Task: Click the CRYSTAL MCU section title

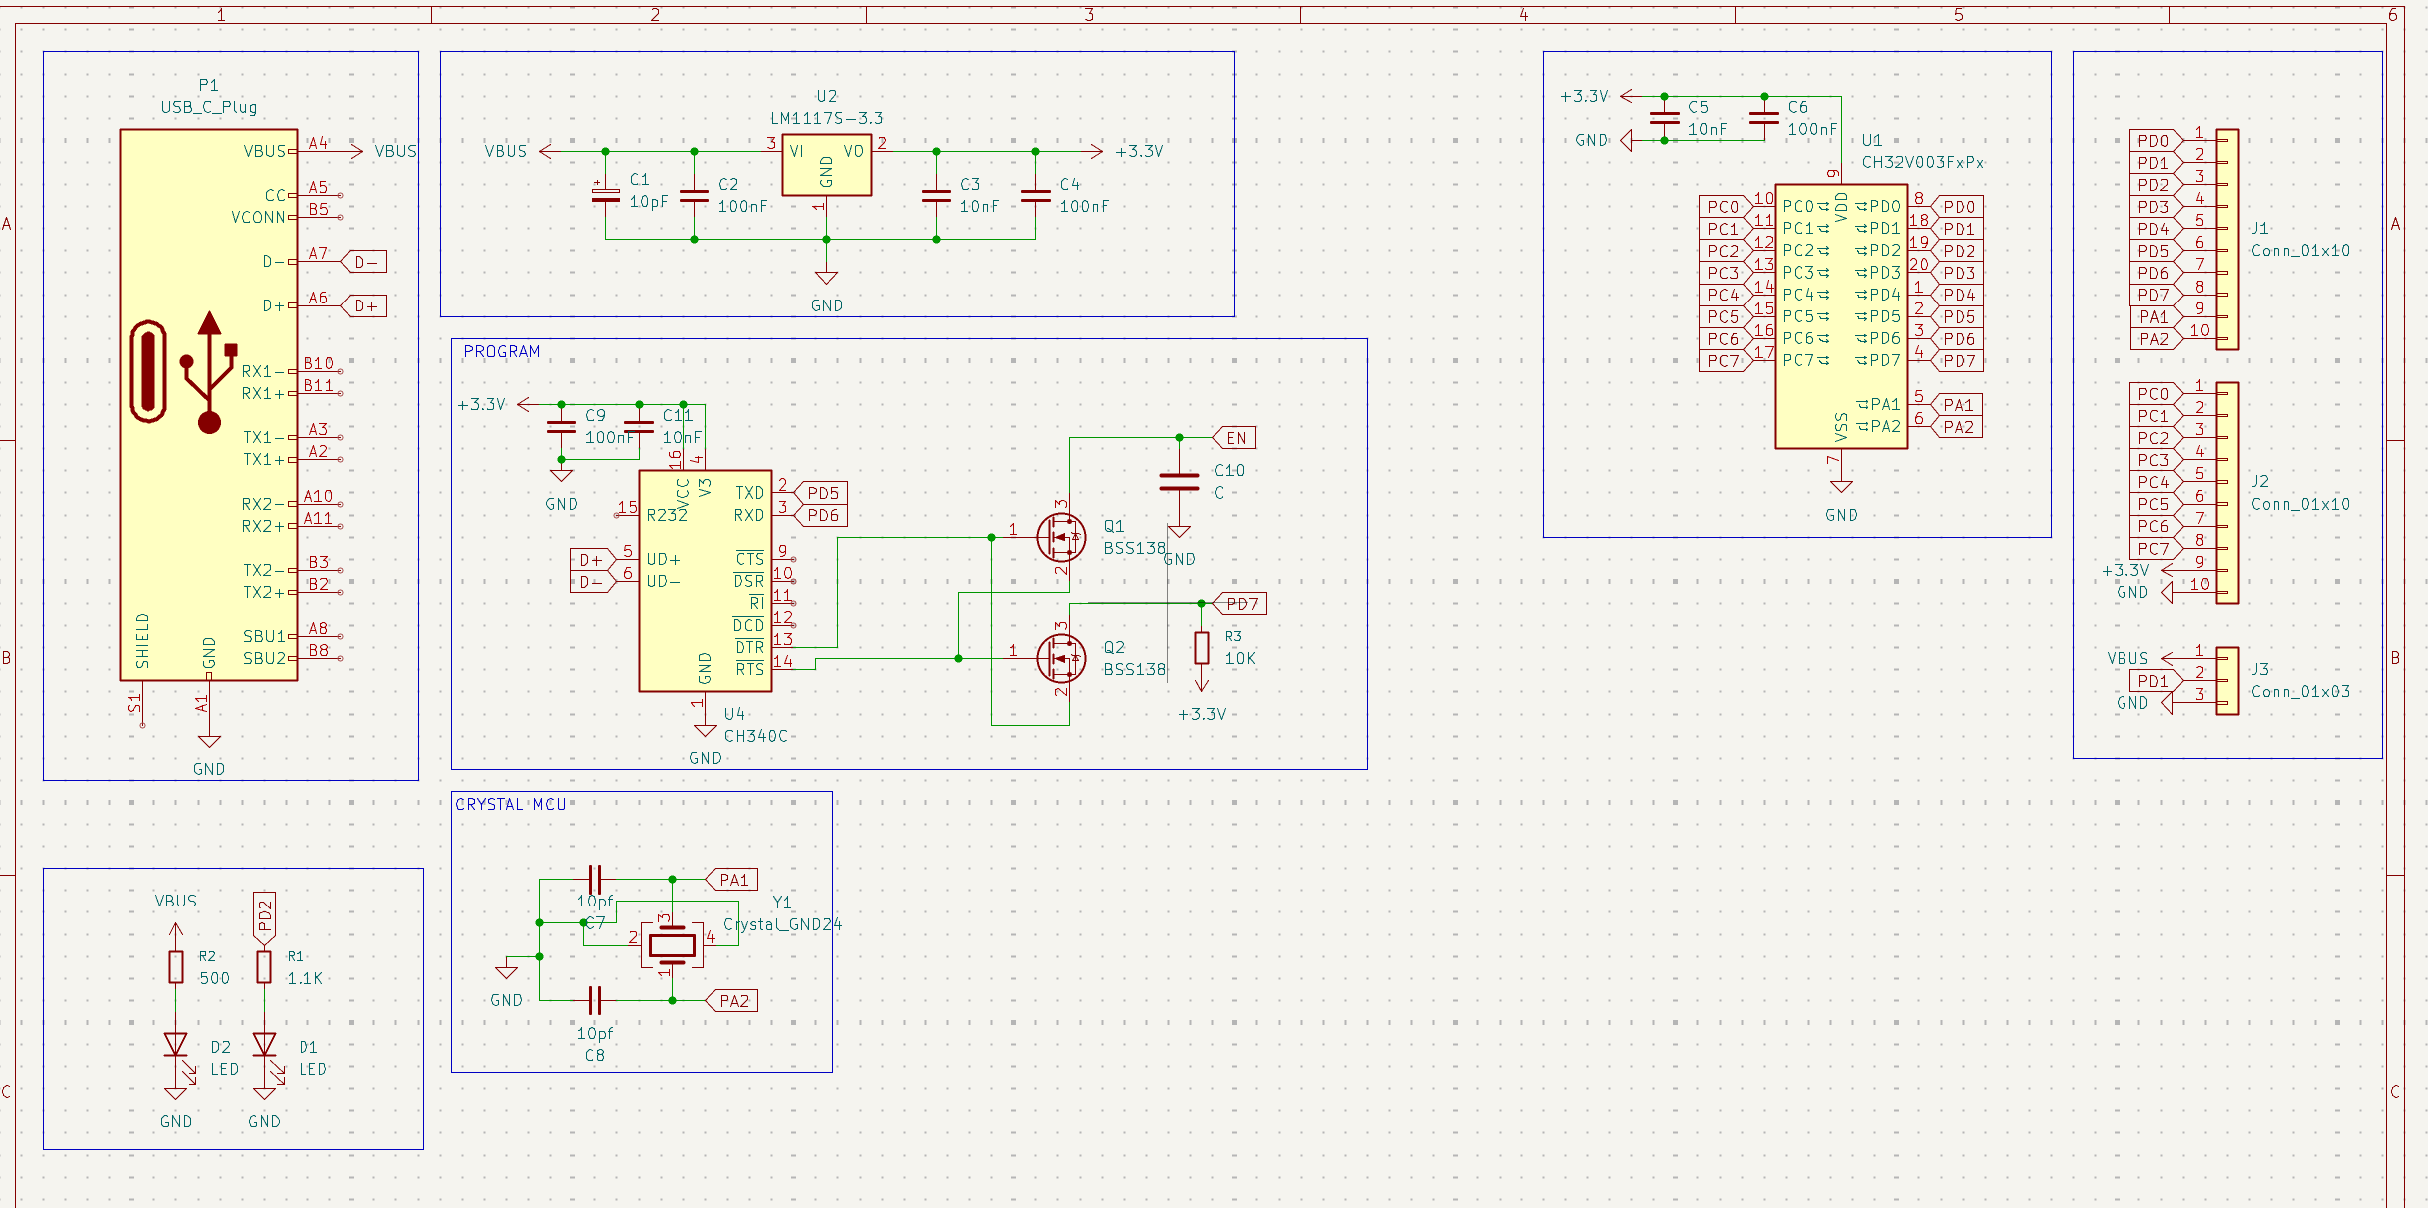Action: click(x=510, y=804)
